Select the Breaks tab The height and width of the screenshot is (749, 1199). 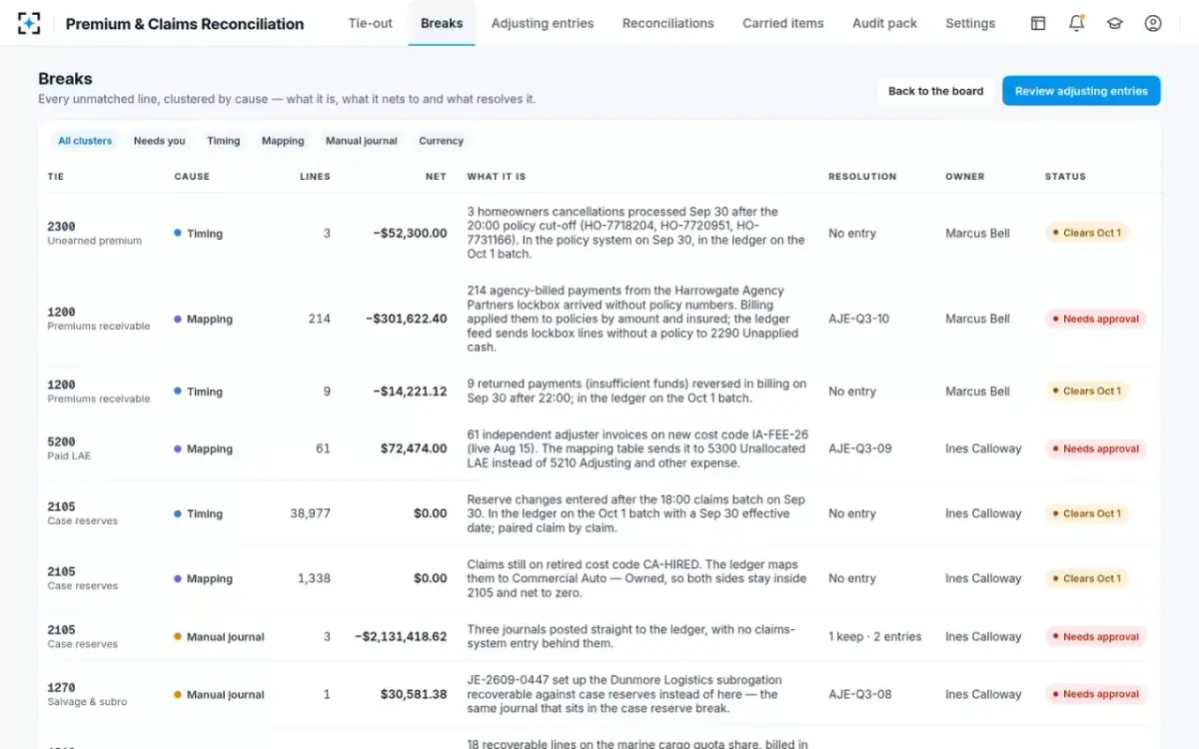point(442,23)
